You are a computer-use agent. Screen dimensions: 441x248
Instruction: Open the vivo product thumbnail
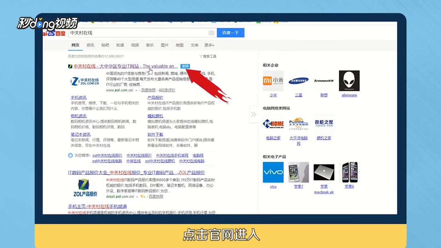click(x=273, y=172)
